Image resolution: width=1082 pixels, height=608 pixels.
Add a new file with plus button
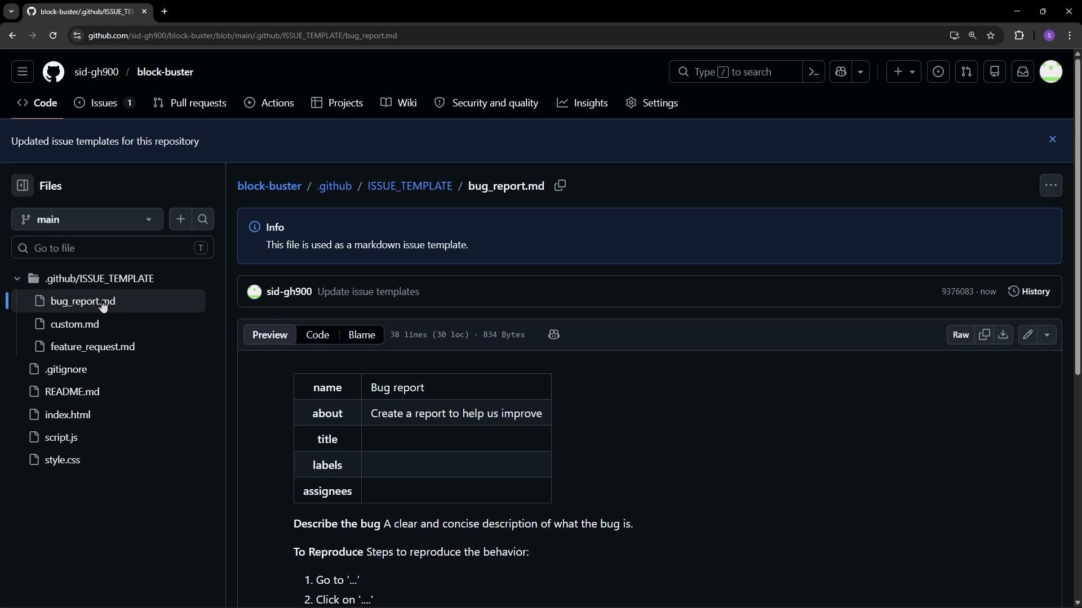pos(180,220)
